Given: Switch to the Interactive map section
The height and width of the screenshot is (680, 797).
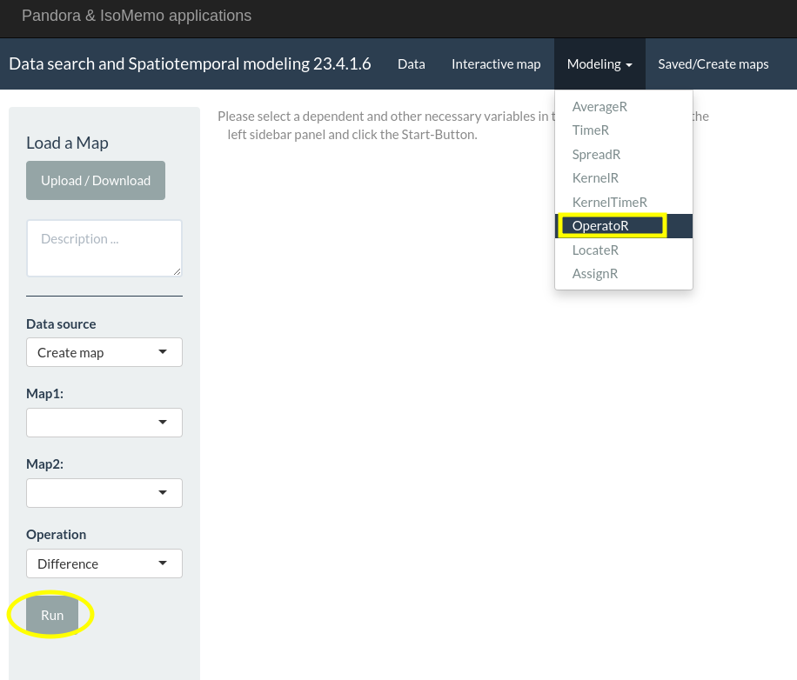Looking at the screenshot, I should pos(496,63).
